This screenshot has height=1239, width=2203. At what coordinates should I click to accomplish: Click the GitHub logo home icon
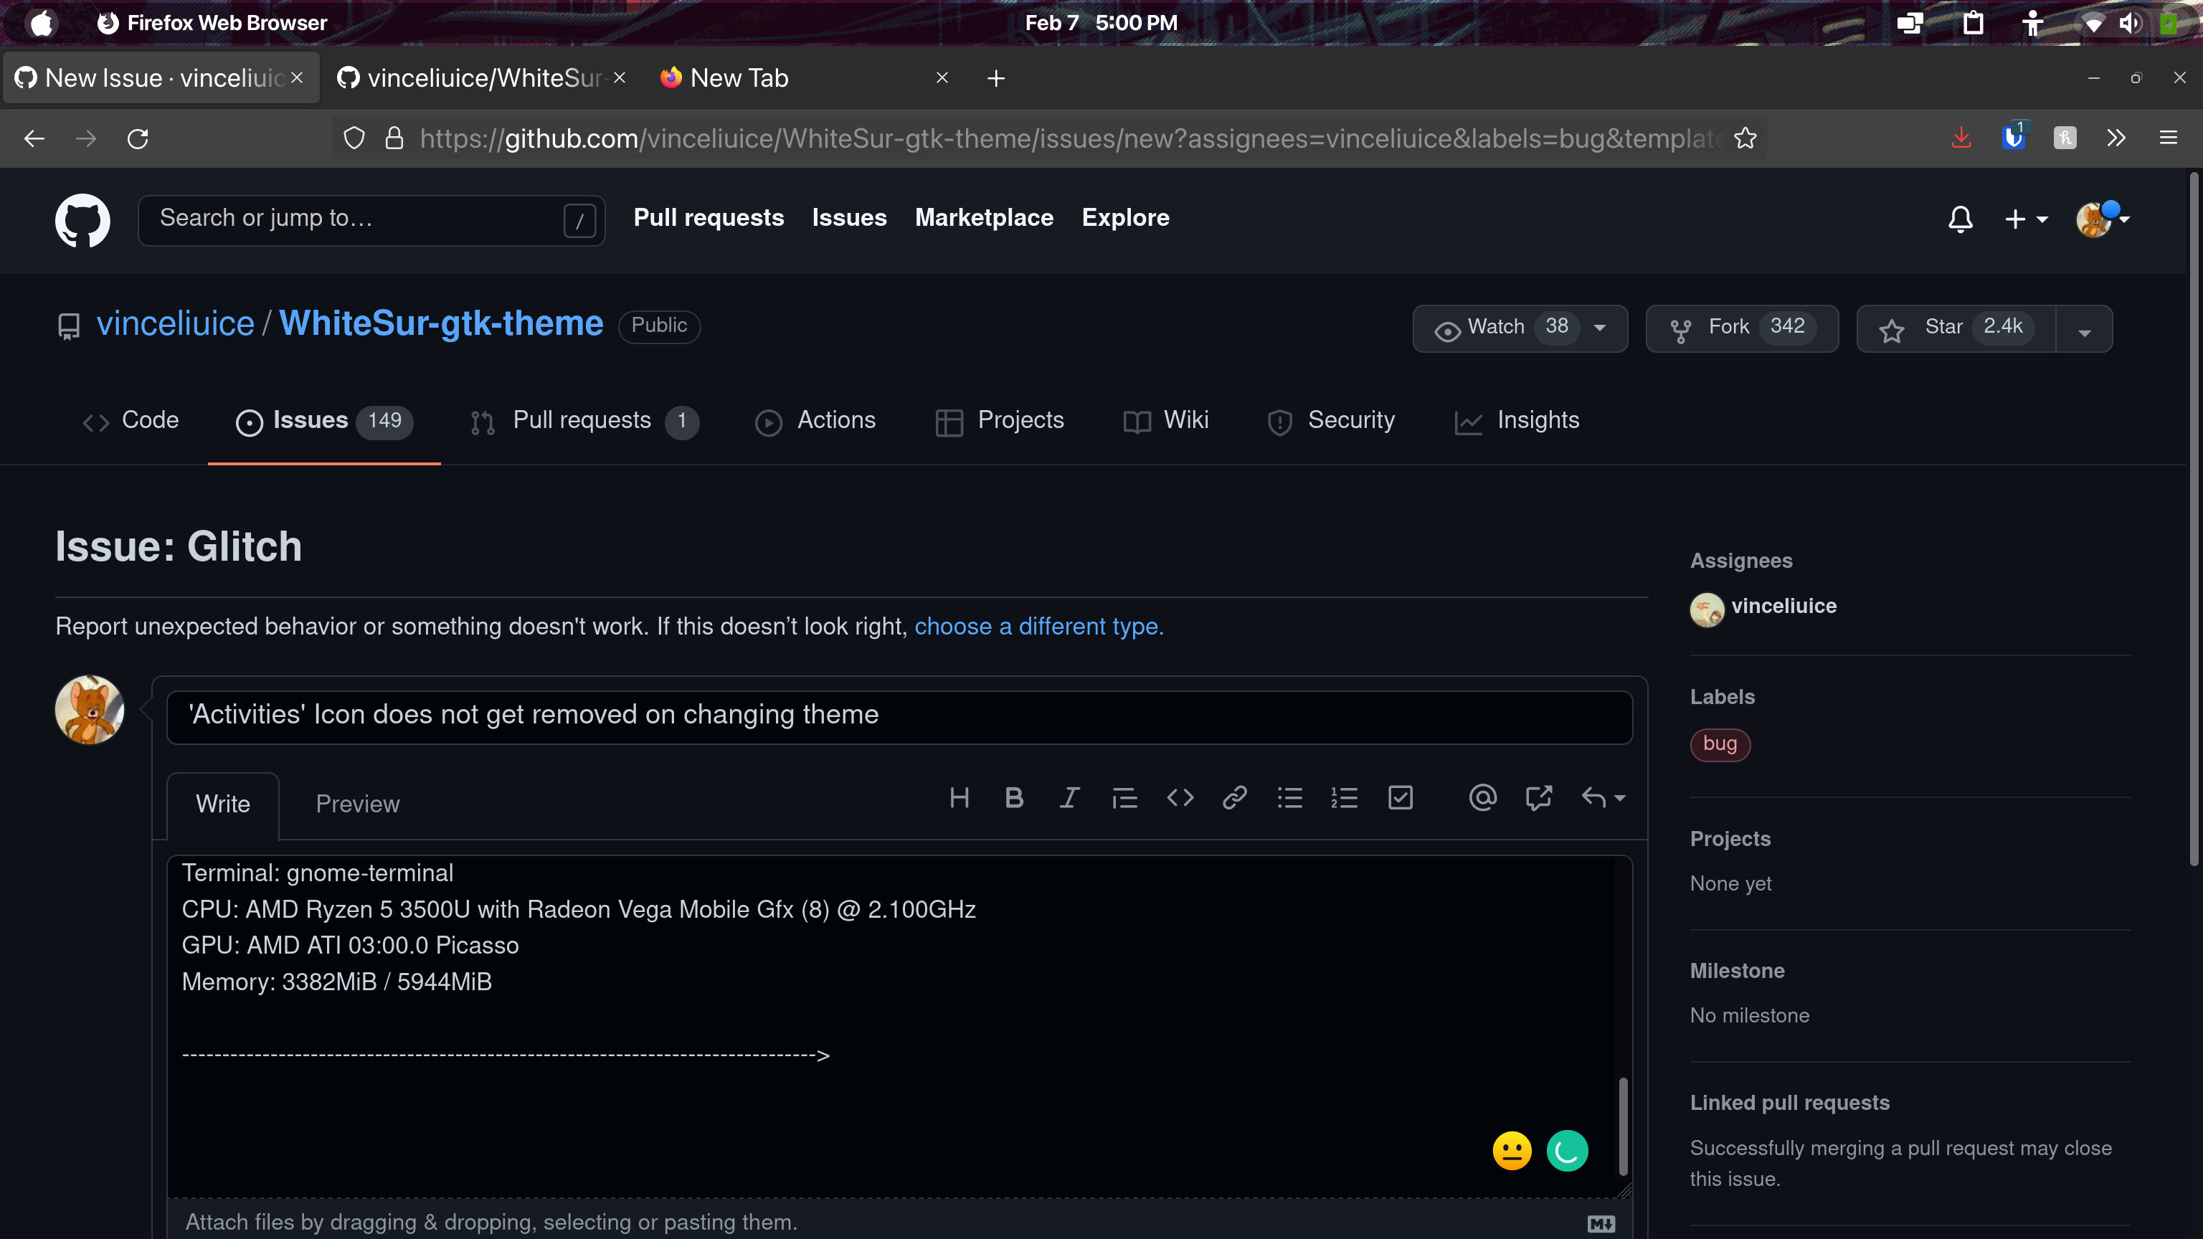[82, 219]
